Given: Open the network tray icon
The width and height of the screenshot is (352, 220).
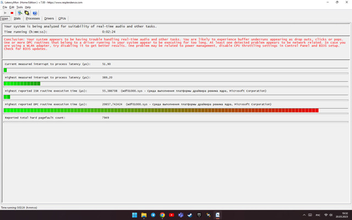Looking at the screenshot, I should pos(326,215).
